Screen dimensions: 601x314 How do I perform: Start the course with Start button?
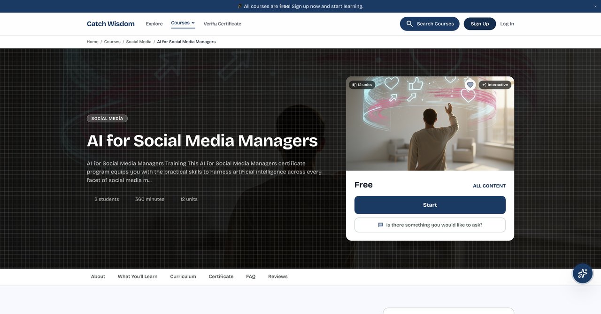click(430, 205)
